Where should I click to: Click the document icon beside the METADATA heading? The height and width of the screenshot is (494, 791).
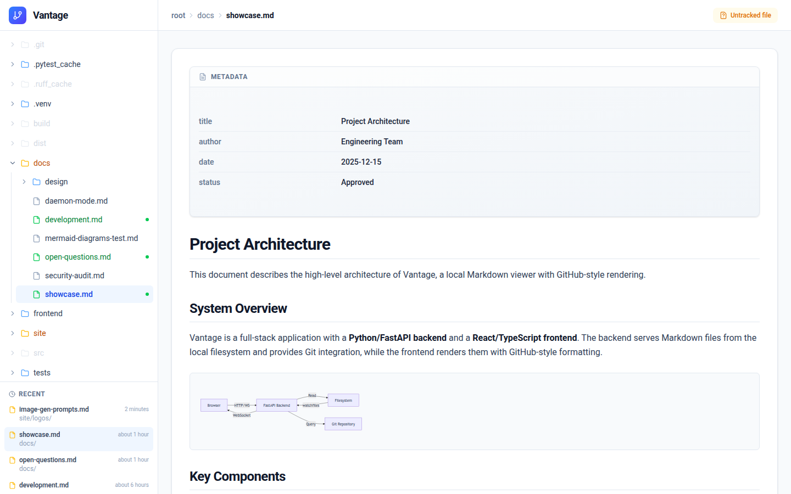(203, 76)
